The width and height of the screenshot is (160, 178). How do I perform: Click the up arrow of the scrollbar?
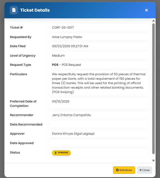click(x=153, y=21)
